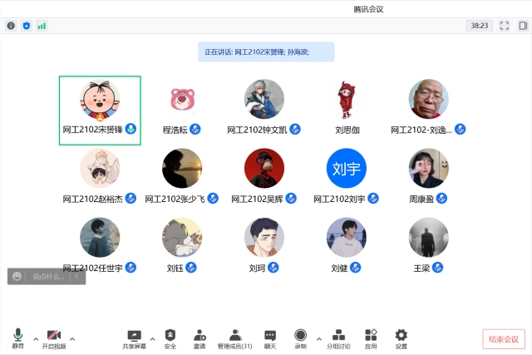
Task: Click the muted mic icon beside 网工2102刘宇
Action: pyautogui.click(x=373, y=198)
